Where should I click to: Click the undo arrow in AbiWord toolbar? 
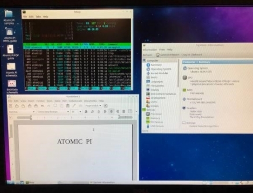tap(42, 106)
